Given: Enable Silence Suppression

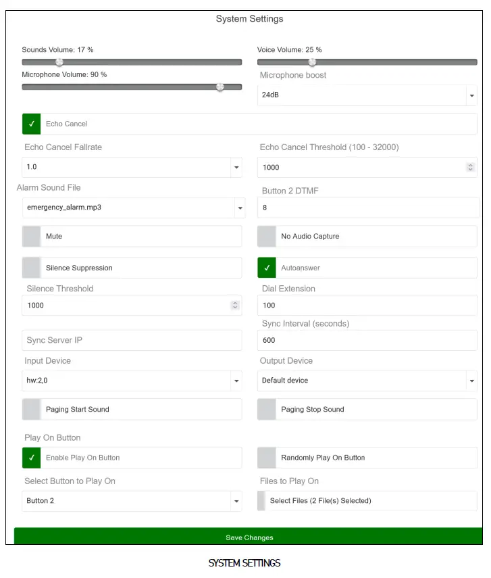Looking at the screenshot, I should click(x=31, y=268).
